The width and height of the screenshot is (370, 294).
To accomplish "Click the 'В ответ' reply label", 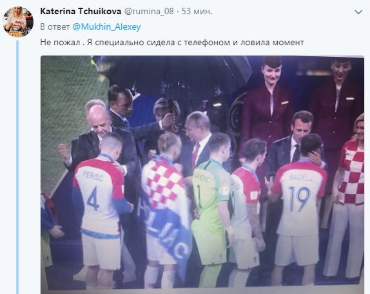I will [55, 26].
